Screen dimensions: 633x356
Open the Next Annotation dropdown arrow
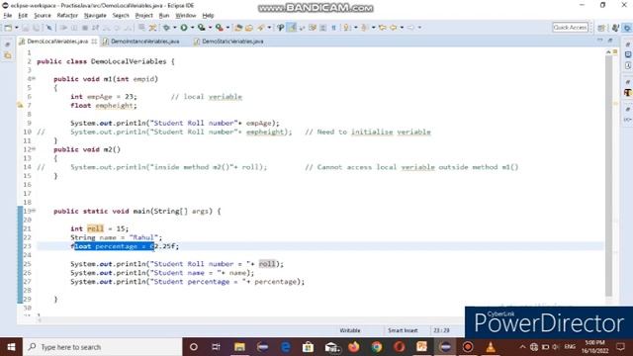(356, 28)
